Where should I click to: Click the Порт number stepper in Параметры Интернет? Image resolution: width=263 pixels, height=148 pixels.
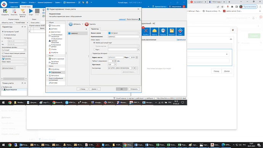tap(137, 57)
